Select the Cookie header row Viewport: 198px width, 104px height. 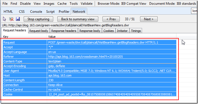pos(89,94)
